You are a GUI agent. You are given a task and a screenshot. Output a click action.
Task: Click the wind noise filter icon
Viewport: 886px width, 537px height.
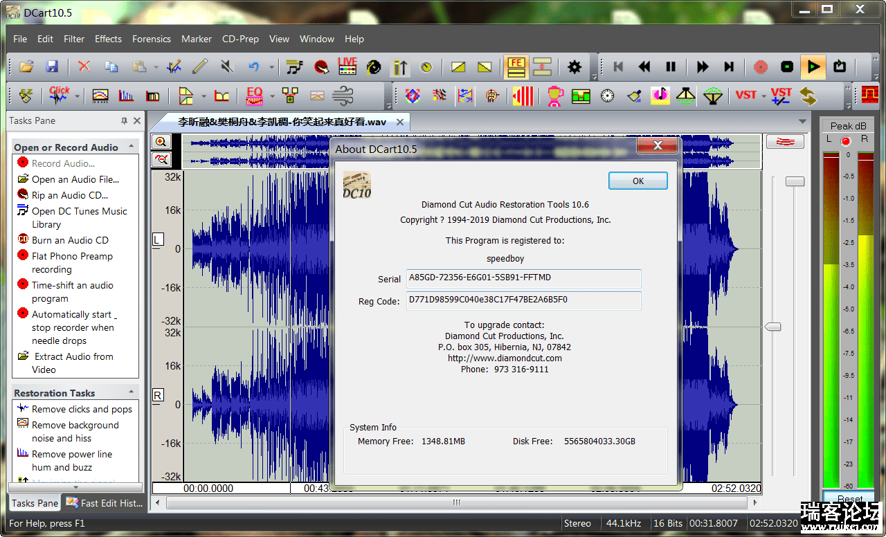click(x=343, y=95)
